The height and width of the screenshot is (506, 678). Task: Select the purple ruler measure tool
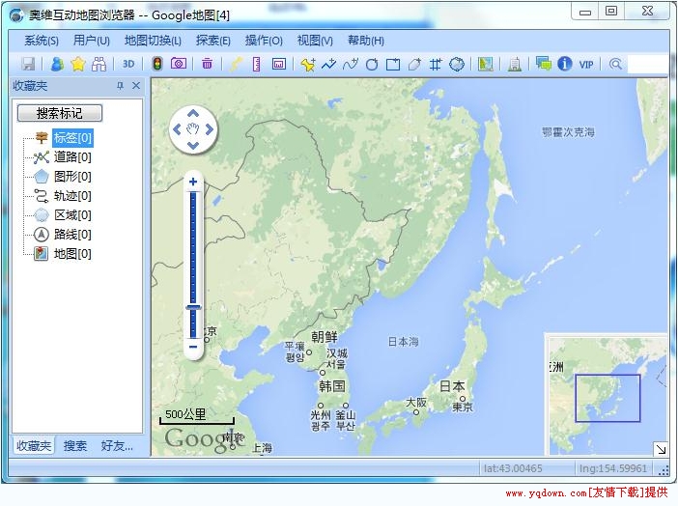point(257,64)
